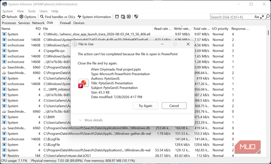Click the System Informer app icon in title bar
This screenshot has width=271, height=164.
coord(4,4)
